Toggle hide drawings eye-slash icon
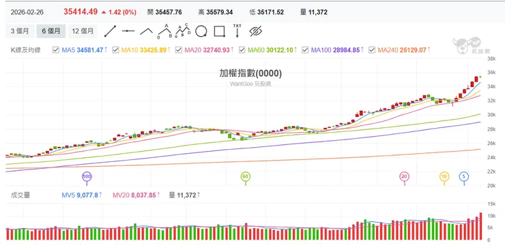The width and height of the screenshot is (505, 245). [x=256, y=31]
